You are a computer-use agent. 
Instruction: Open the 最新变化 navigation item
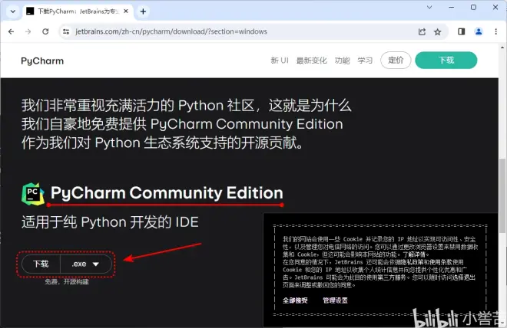311,61
